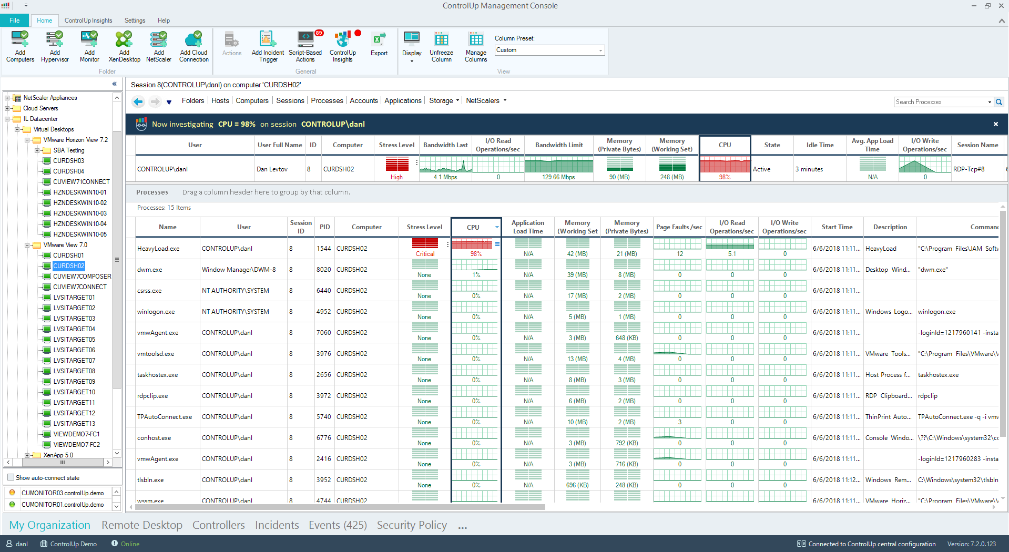Image resolution: width=1009 pixels, height=552 pixels.
Task: Open the Events (425) tab
Action: point(338,525)
